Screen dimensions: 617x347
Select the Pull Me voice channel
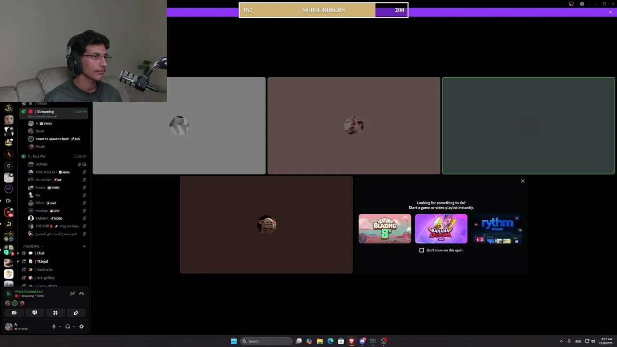[x=53, y=156]
